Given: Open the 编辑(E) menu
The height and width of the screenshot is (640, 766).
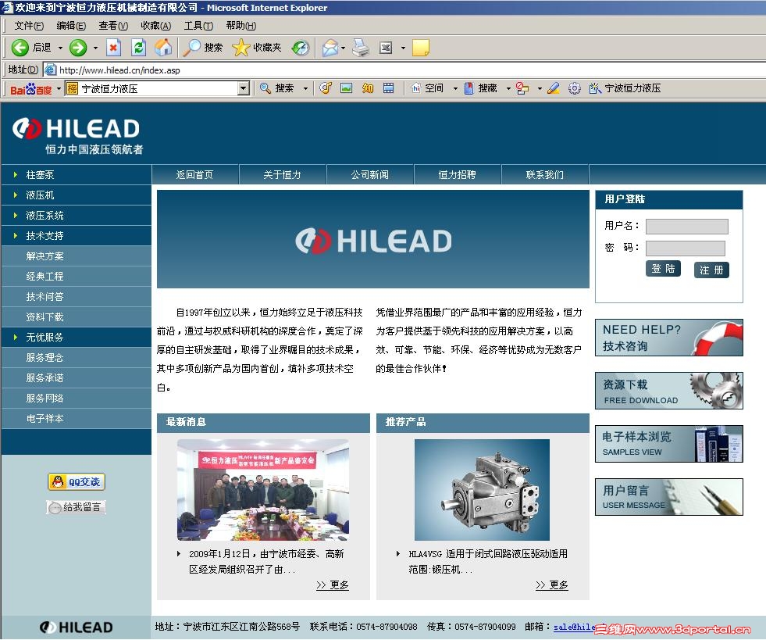Looking at the screenshot, I should [71, 26].
